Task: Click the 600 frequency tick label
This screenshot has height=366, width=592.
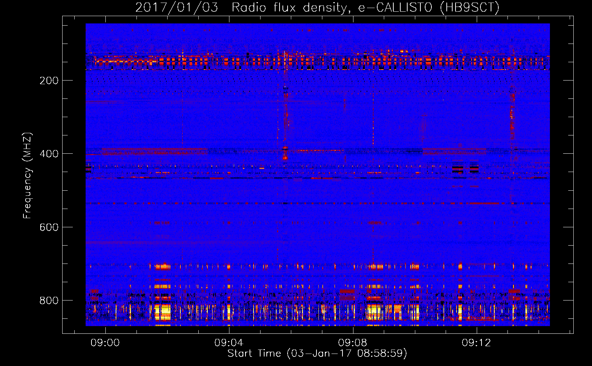Action: click(x=49, y=227)
